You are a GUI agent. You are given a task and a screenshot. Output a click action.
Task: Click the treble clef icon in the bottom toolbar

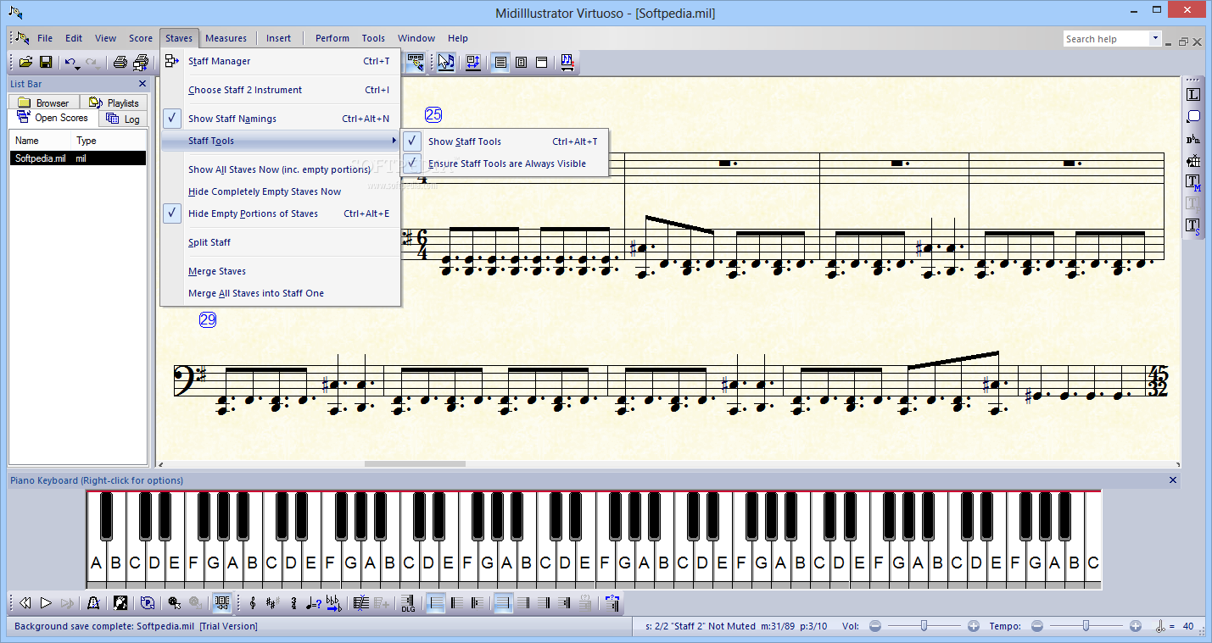tap(253, 603)
